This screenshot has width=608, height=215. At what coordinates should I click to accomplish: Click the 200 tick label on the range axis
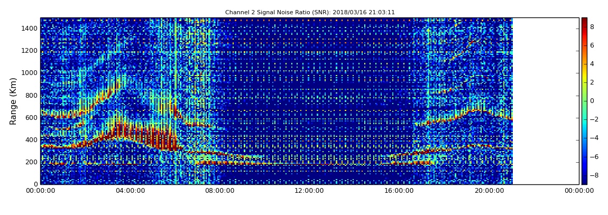32,162
